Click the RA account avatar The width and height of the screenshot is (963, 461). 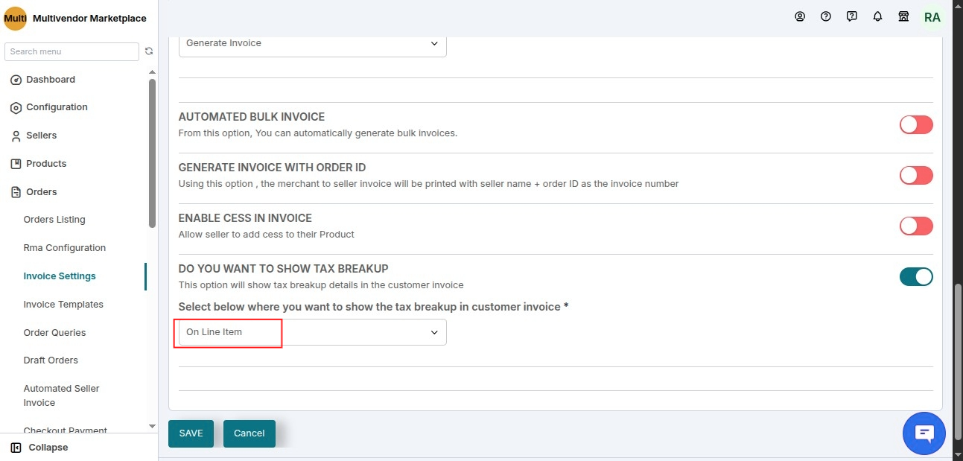click(932, 17)
